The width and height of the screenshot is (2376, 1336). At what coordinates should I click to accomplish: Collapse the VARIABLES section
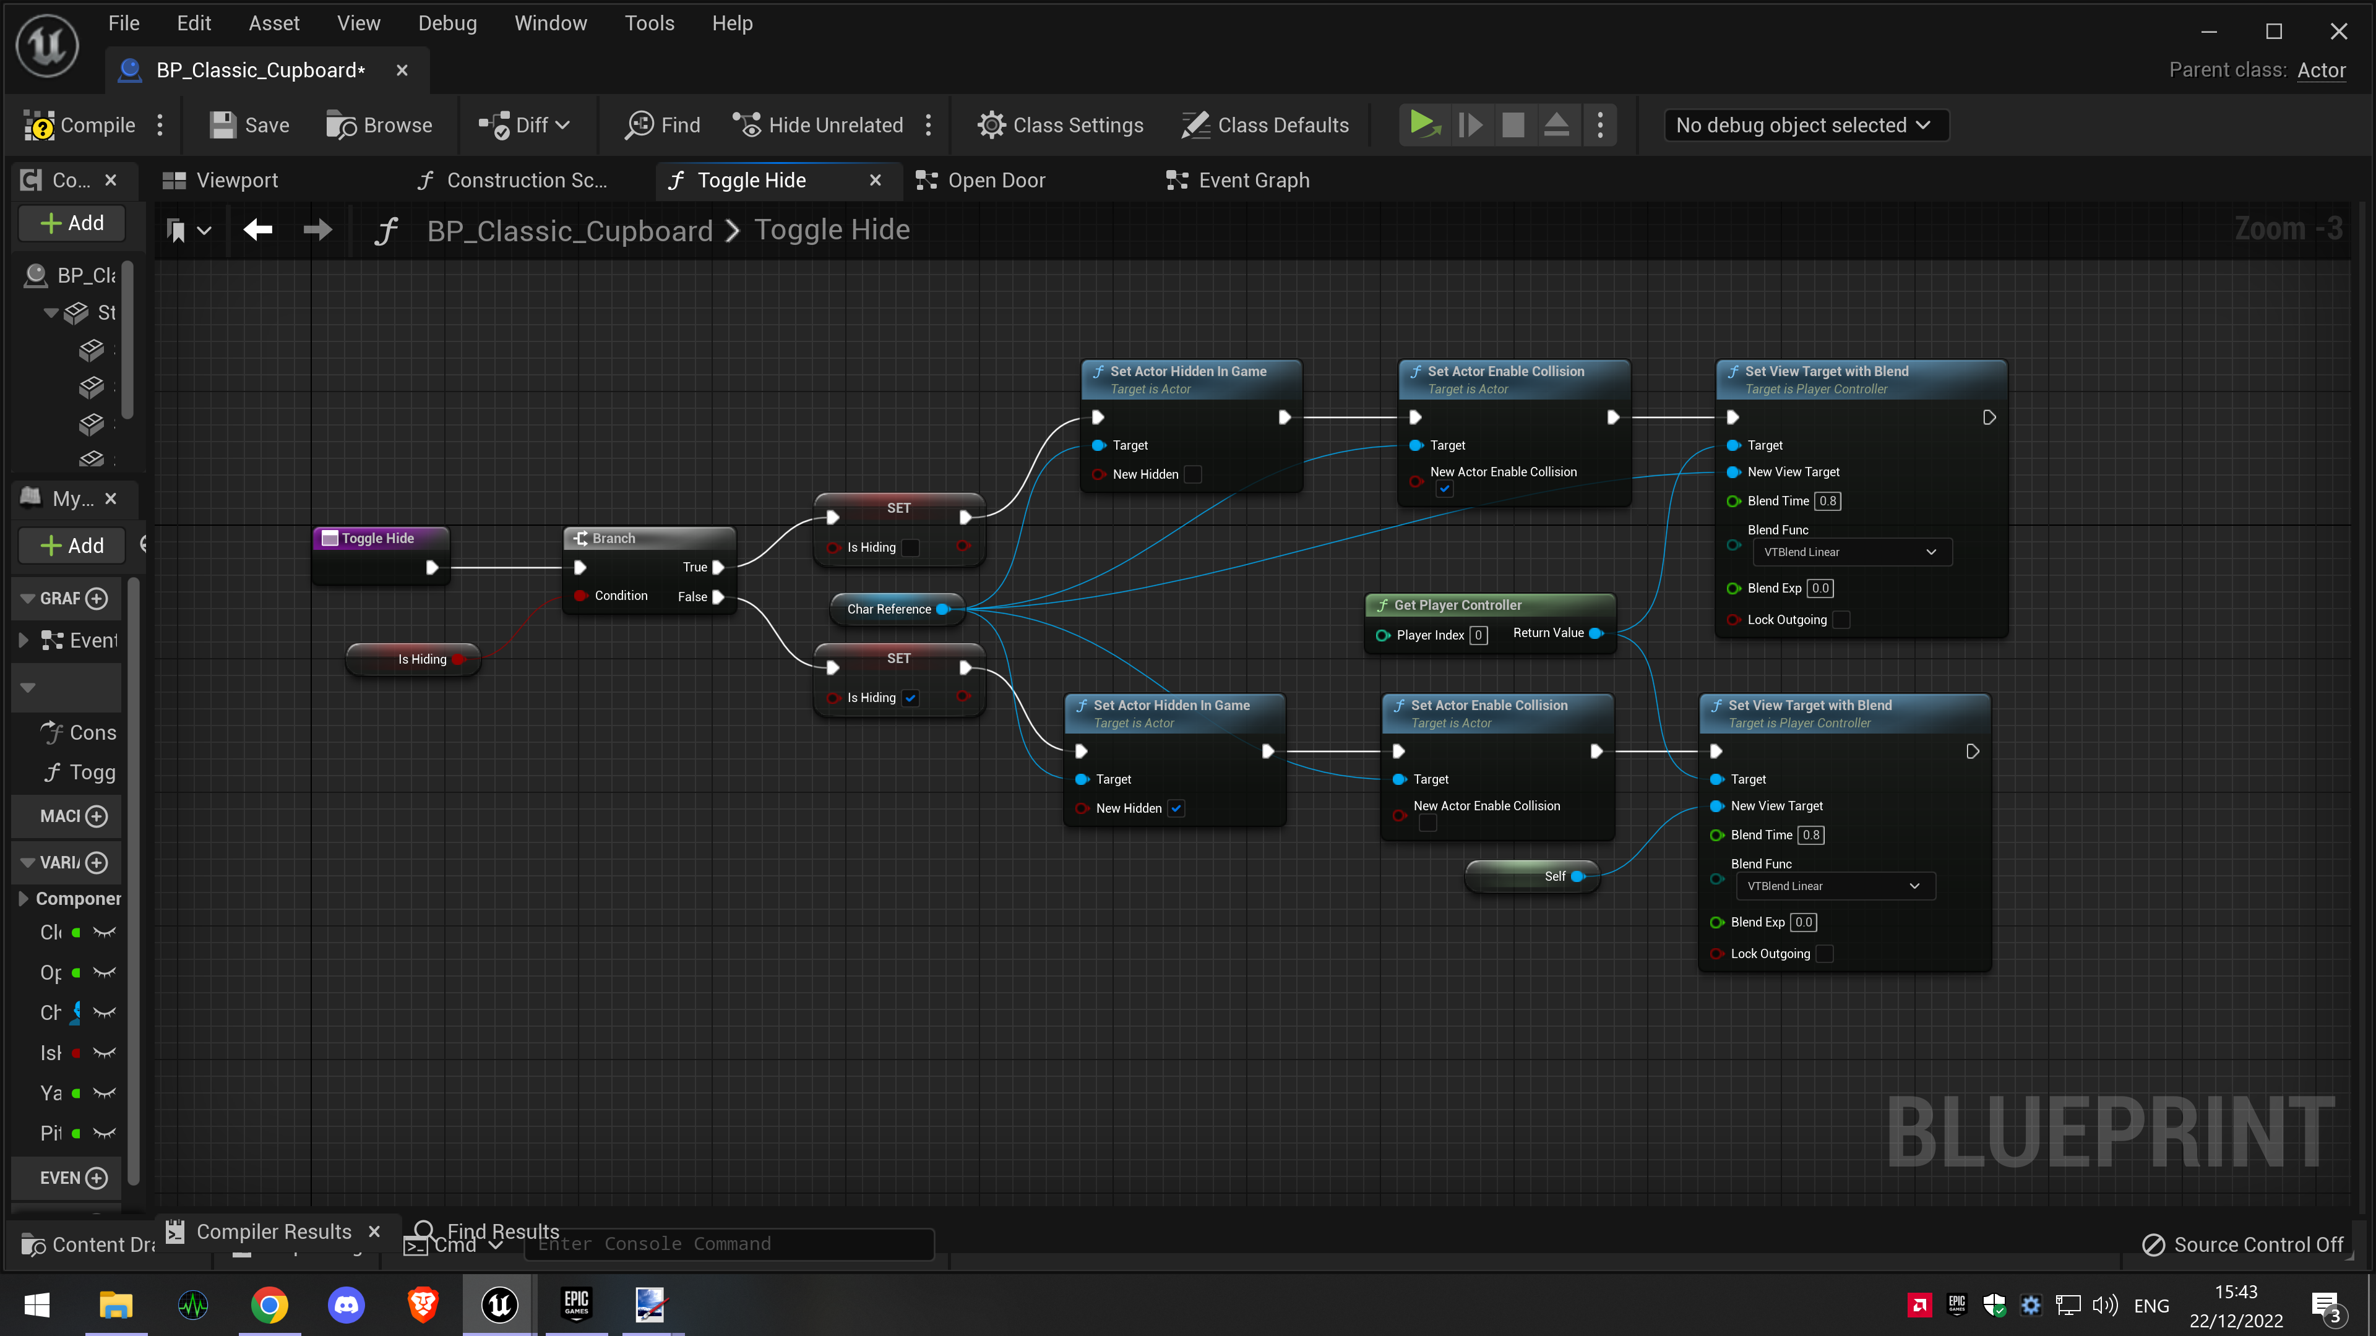(x=28, y=862)
